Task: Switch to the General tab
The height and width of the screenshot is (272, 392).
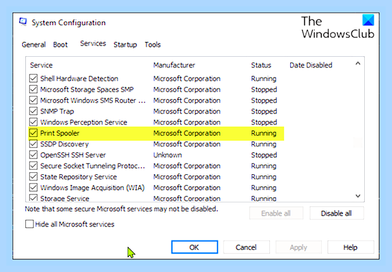Action: [34, 45]
